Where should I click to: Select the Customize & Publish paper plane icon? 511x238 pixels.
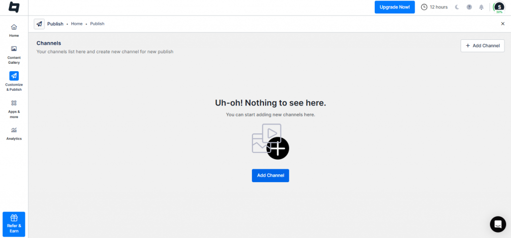point(14,76)
